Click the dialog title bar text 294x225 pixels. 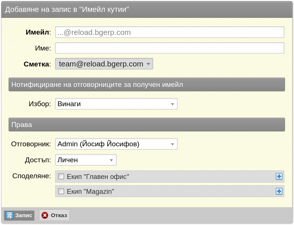pyautogui.click(x=67, y=9)
